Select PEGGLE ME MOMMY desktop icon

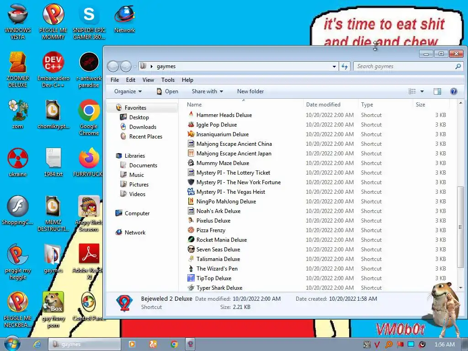tap(53, 21)
